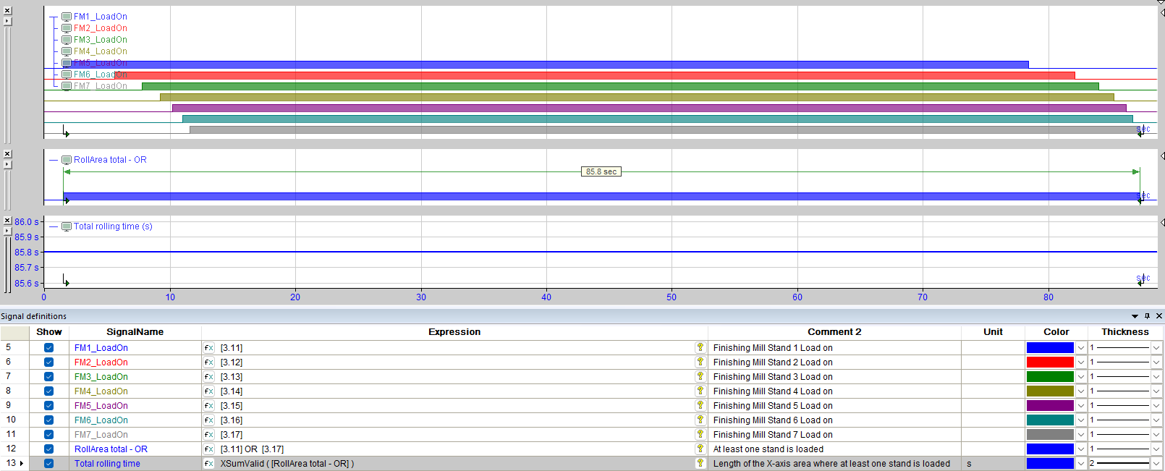Viewport: 1165px width, 471px height.
Task: Click the SignalName column header
Action: 135,332
